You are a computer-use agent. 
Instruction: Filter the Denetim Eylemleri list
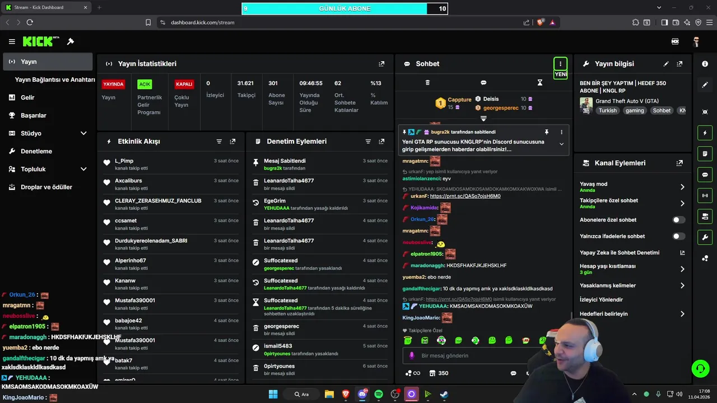[368, 142]
